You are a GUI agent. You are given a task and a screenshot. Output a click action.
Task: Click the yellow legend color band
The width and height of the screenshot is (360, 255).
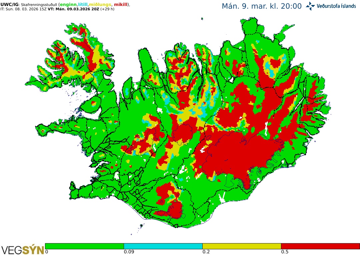pyautogui.click(x=242, y=246)
